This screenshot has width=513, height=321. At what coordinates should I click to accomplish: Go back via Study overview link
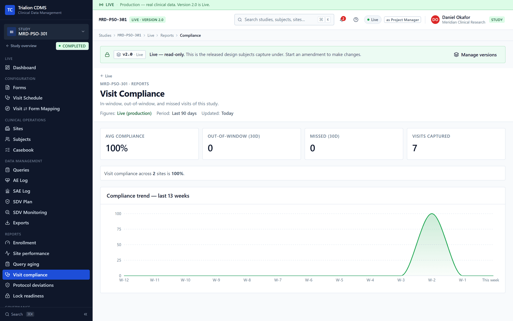click(x=21, y=46)
